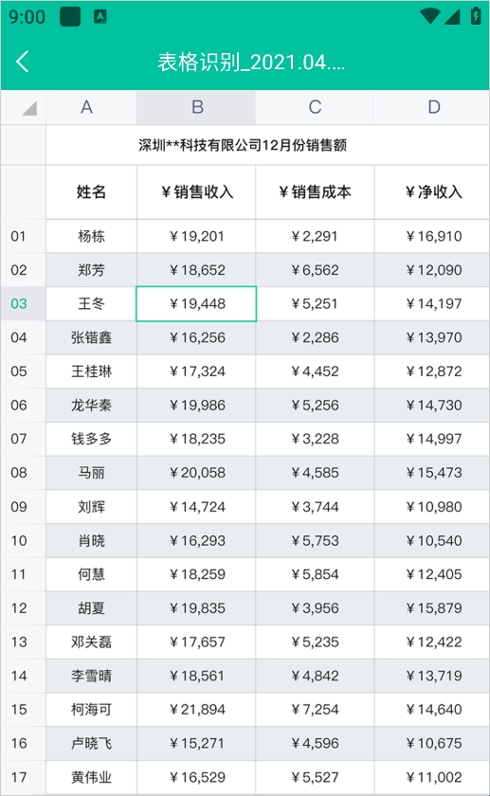Select 马丽's sales income ¥20,058
Screen dimensions: 490x796
196,473
